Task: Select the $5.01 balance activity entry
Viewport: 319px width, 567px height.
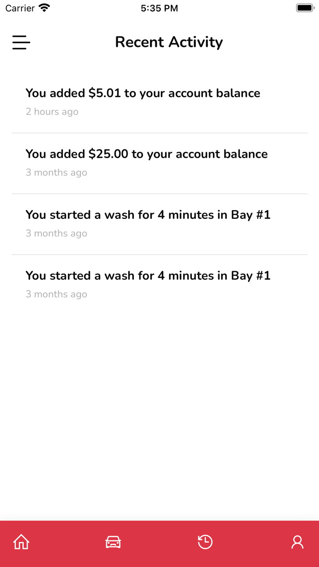Action: pos(159,102)
